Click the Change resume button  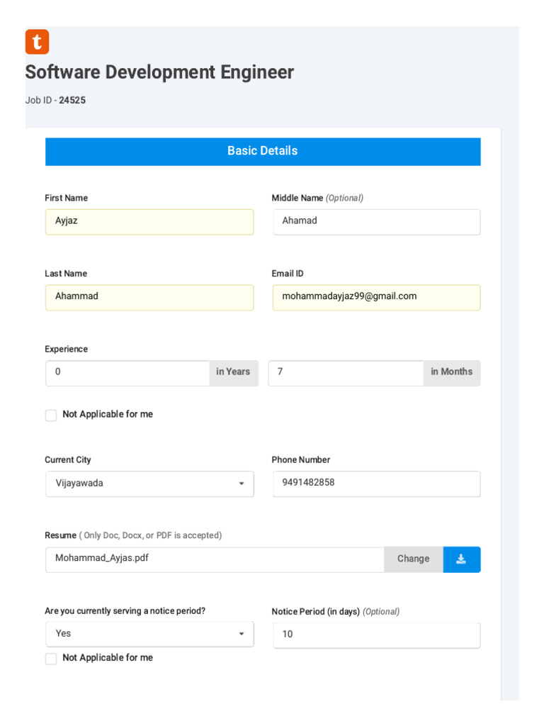[x=413, y=559]
